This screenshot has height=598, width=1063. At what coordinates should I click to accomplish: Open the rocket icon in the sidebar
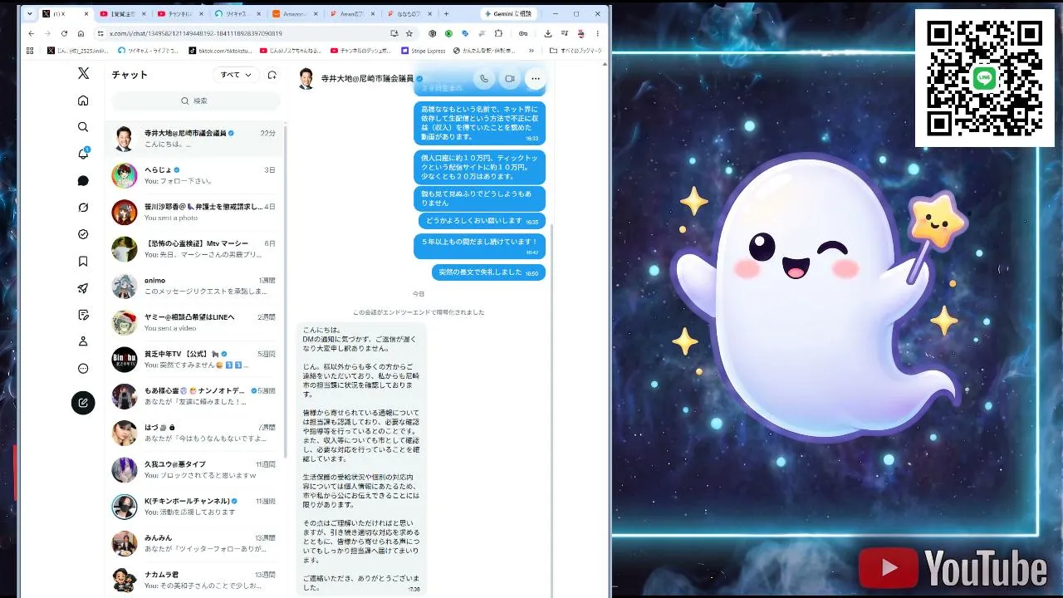click(x=83, y=288)
